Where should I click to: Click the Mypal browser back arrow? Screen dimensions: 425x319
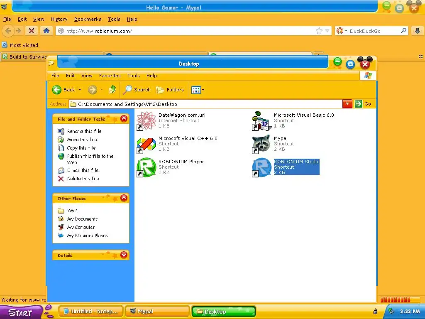click(8, 31)
